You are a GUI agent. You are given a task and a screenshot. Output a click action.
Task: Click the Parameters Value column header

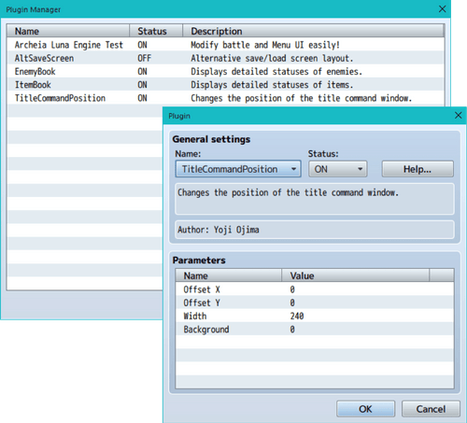[355, 275]
